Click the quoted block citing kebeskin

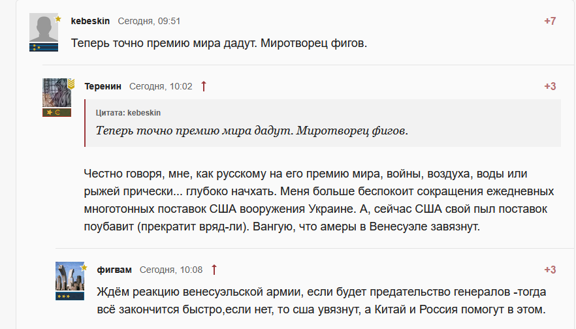click(323, 123)
